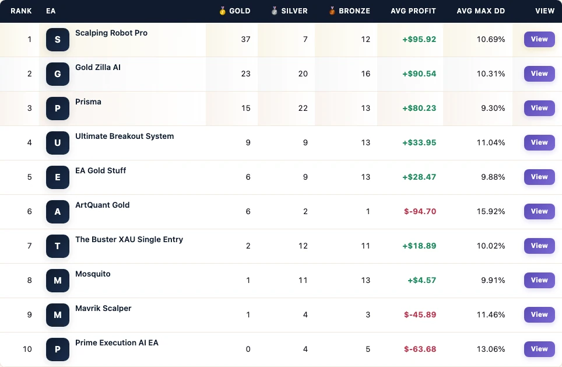Click the +$33.95 average profit value
Image resolution: width=562 pixels, height=367 pixels.
click(x=419, y=143)
